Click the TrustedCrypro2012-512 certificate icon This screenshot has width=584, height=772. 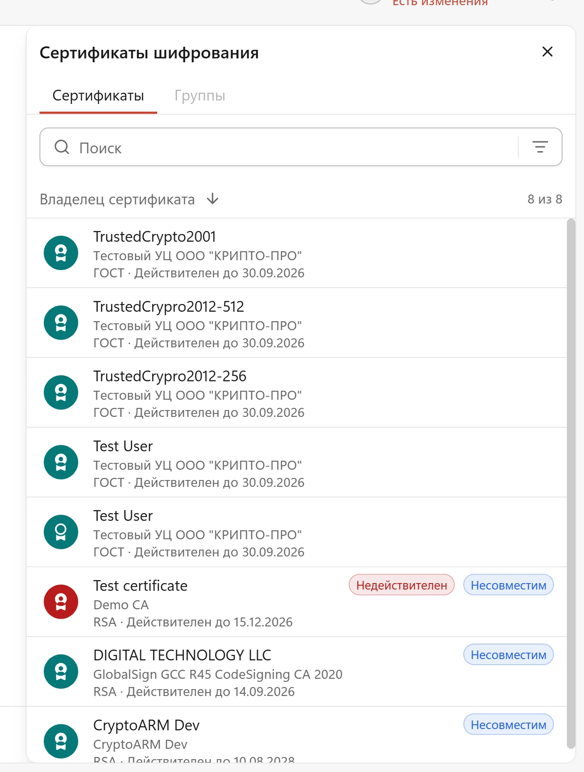[61, 323]
